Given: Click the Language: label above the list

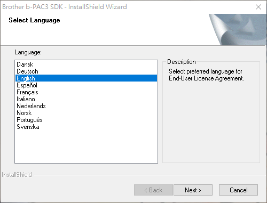Looking at the screenshot, I should [28, 52].
